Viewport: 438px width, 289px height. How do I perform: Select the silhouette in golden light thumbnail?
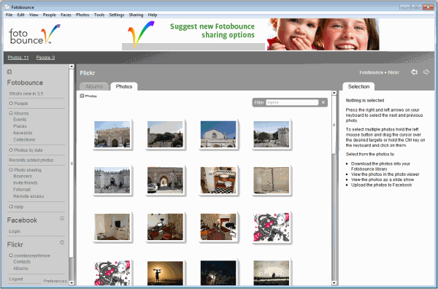click(165, 273)
